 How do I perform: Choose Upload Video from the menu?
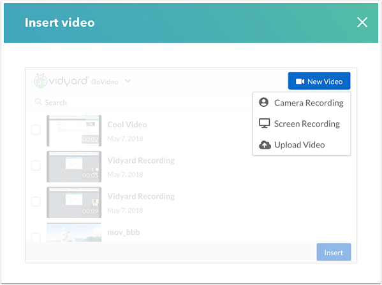(x=302, y=145)
